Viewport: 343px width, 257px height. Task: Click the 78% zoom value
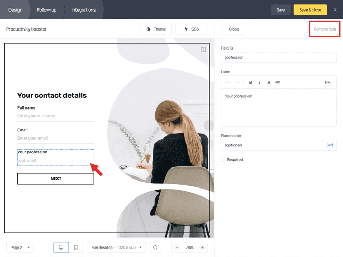[189, 248]
